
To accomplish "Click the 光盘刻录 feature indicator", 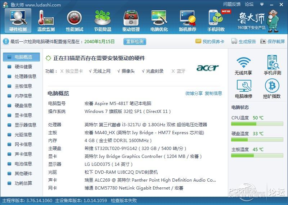I will (153, 71).
